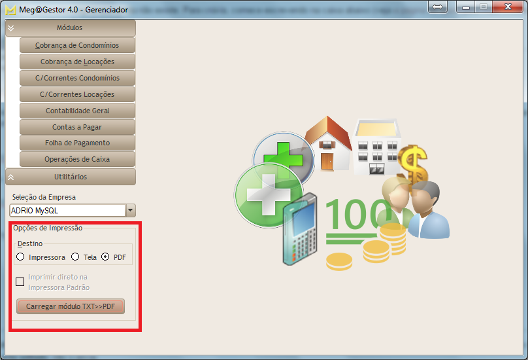The height and width of the screenshot is (360, 528).
Task: Click the double-arrow button in the title bar
Action: (438, 7)
